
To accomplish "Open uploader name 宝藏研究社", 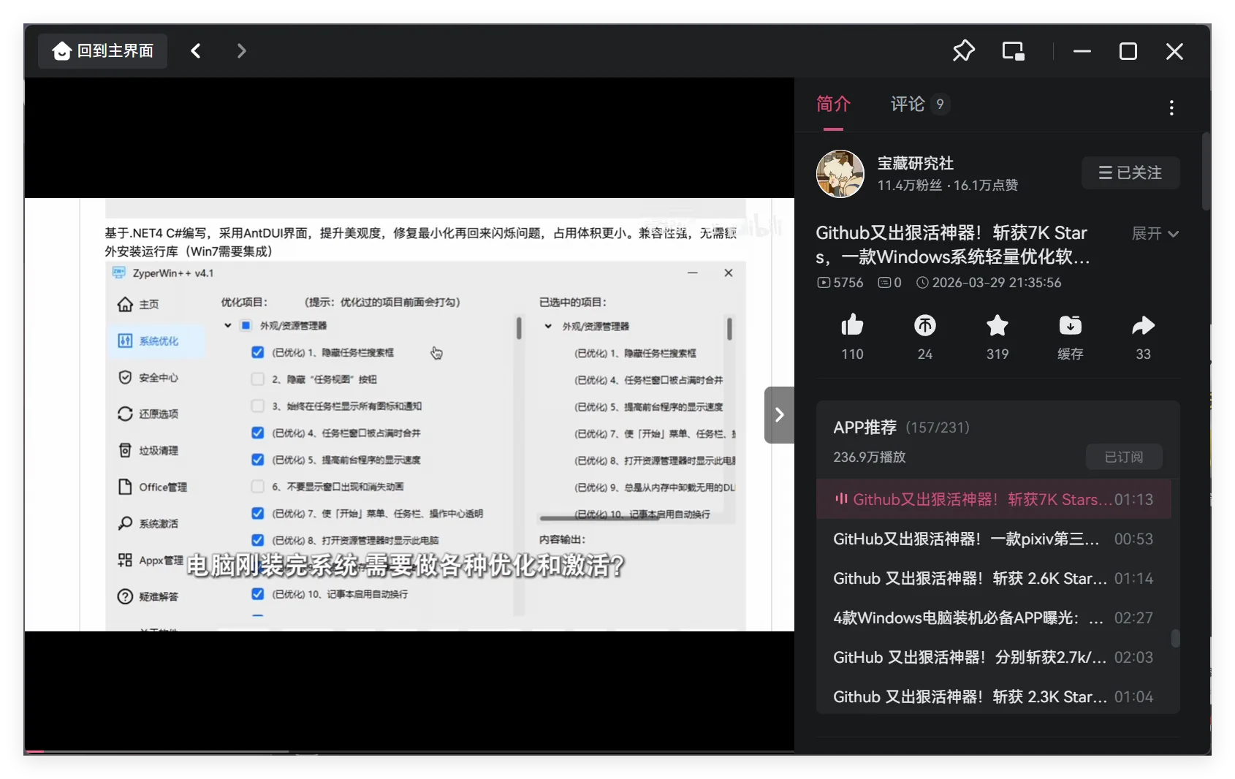I will point(916,163).
